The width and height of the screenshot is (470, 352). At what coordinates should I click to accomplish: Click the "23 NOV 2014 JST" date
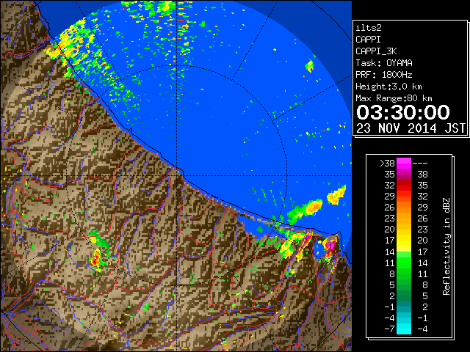(411, 128)
